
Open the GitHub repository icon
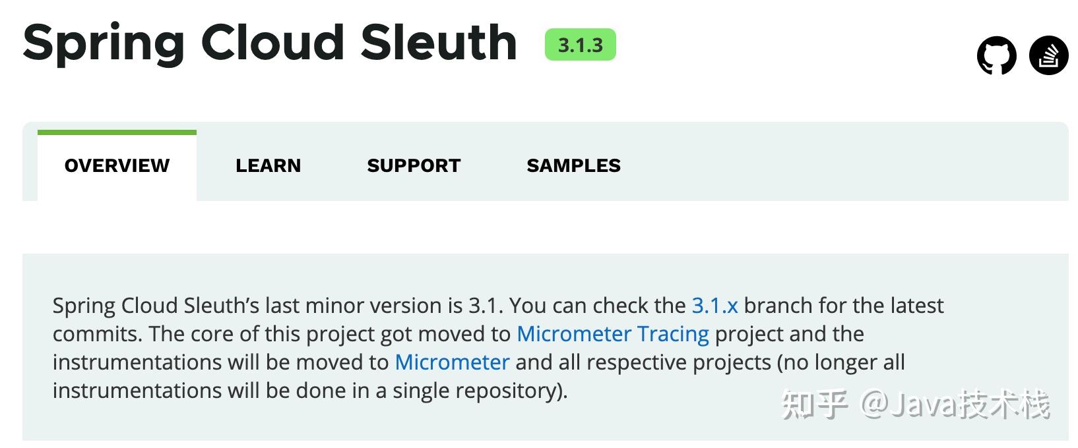[996, 55]
